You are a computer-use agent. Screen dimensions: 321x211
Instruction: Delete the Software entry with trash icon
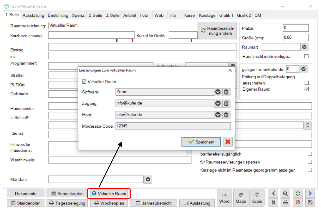coord(226,92)
